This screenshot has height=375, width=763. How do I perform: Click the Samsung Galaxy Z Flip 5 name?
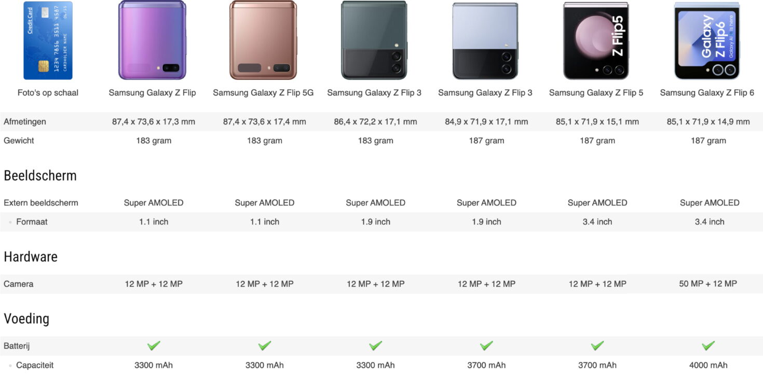pos(596,93)
